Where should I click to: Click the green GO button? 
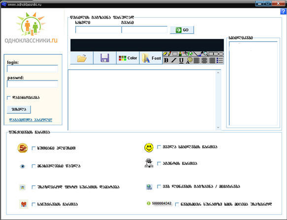click(182, 30)
